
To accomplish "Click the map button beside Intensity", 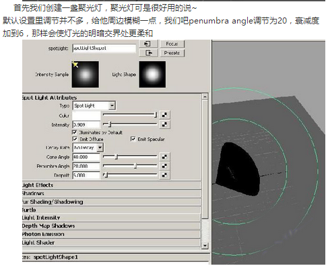I will coord(164,124).
